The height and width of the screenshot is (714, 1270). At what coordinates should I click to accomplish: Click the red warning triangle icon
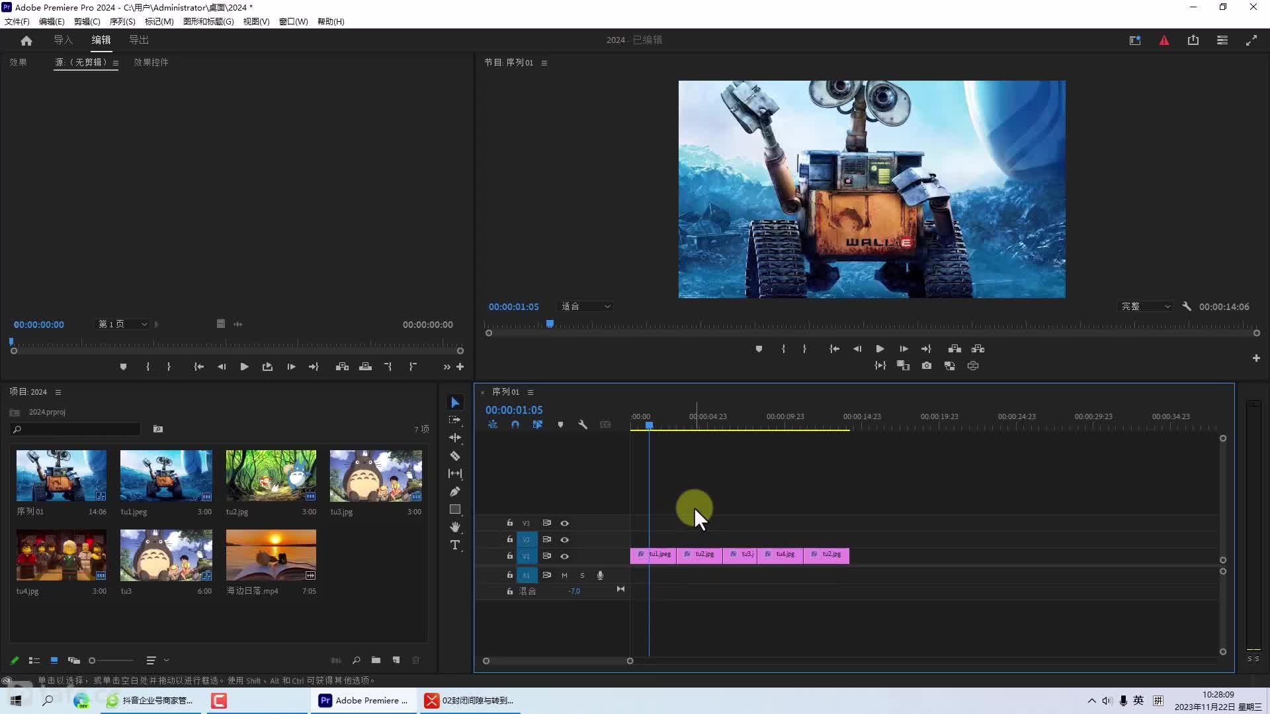tap(1164, 40)
